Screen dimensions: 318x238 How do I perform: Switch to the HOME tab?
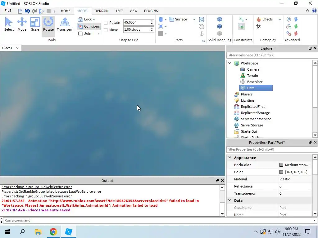[x=66, y=11]
